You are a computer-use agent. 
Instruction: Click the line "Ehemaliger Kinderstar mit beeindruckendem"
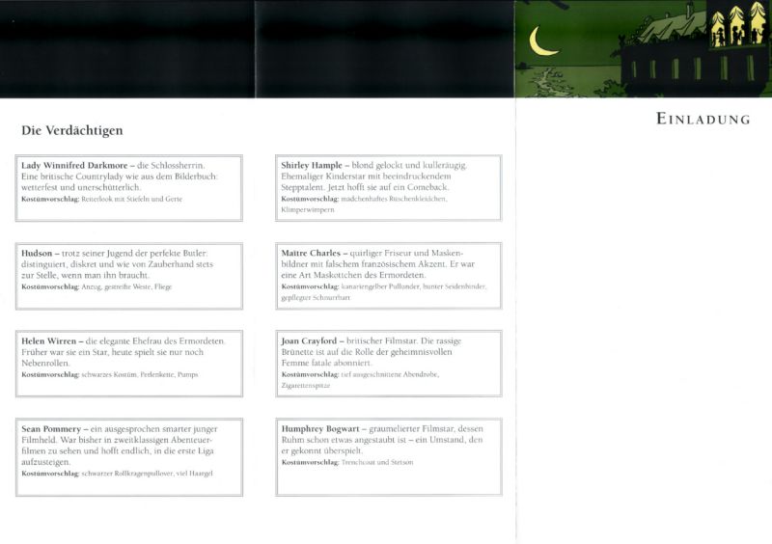pyautogui.click(x=366, y=177)
